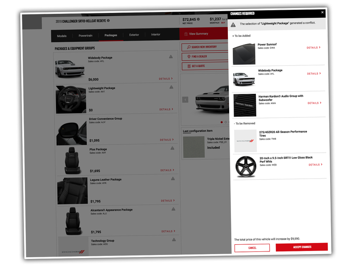The height and width of the screenshot is (267, 356).
Task: Click the "Power Sunroof" item name
Action: coord(267,44)
